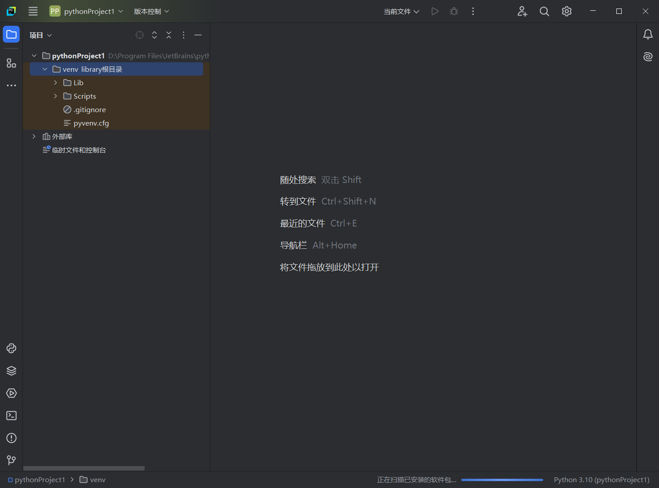The width and height of the screenshot is (659, 488).
Task: Expand the Lib folder
Action: pos(56,83)
